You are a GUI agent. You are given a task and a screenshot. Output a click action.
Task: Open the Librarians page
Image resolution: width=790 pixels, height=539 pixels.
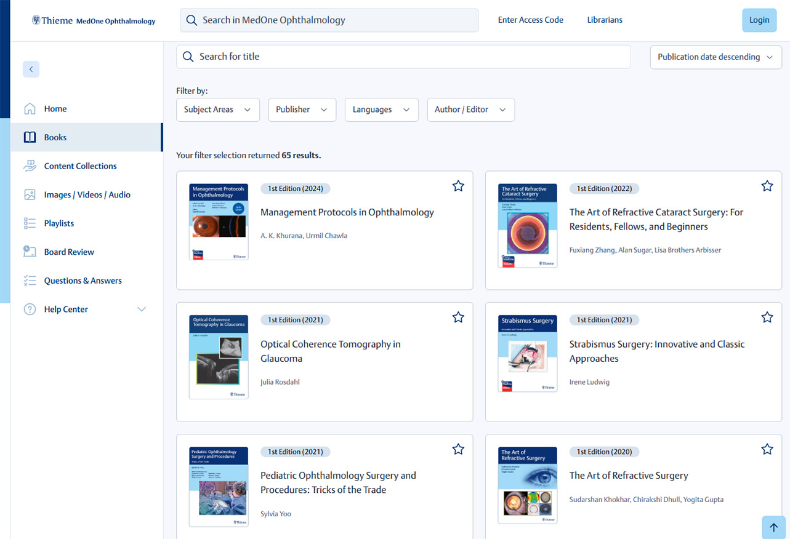pos(604,20)
